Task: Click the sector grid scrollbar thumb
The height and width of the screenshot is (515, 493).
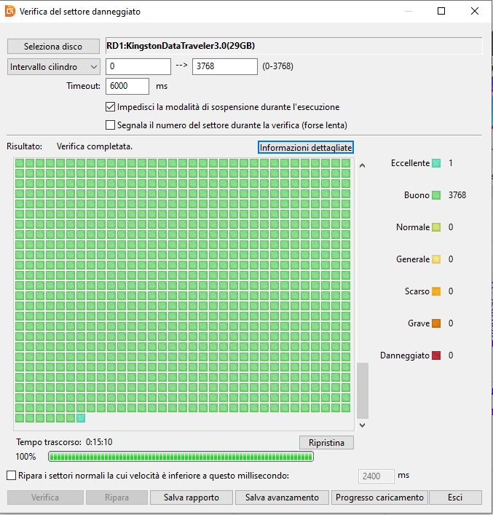Action: 363,391
